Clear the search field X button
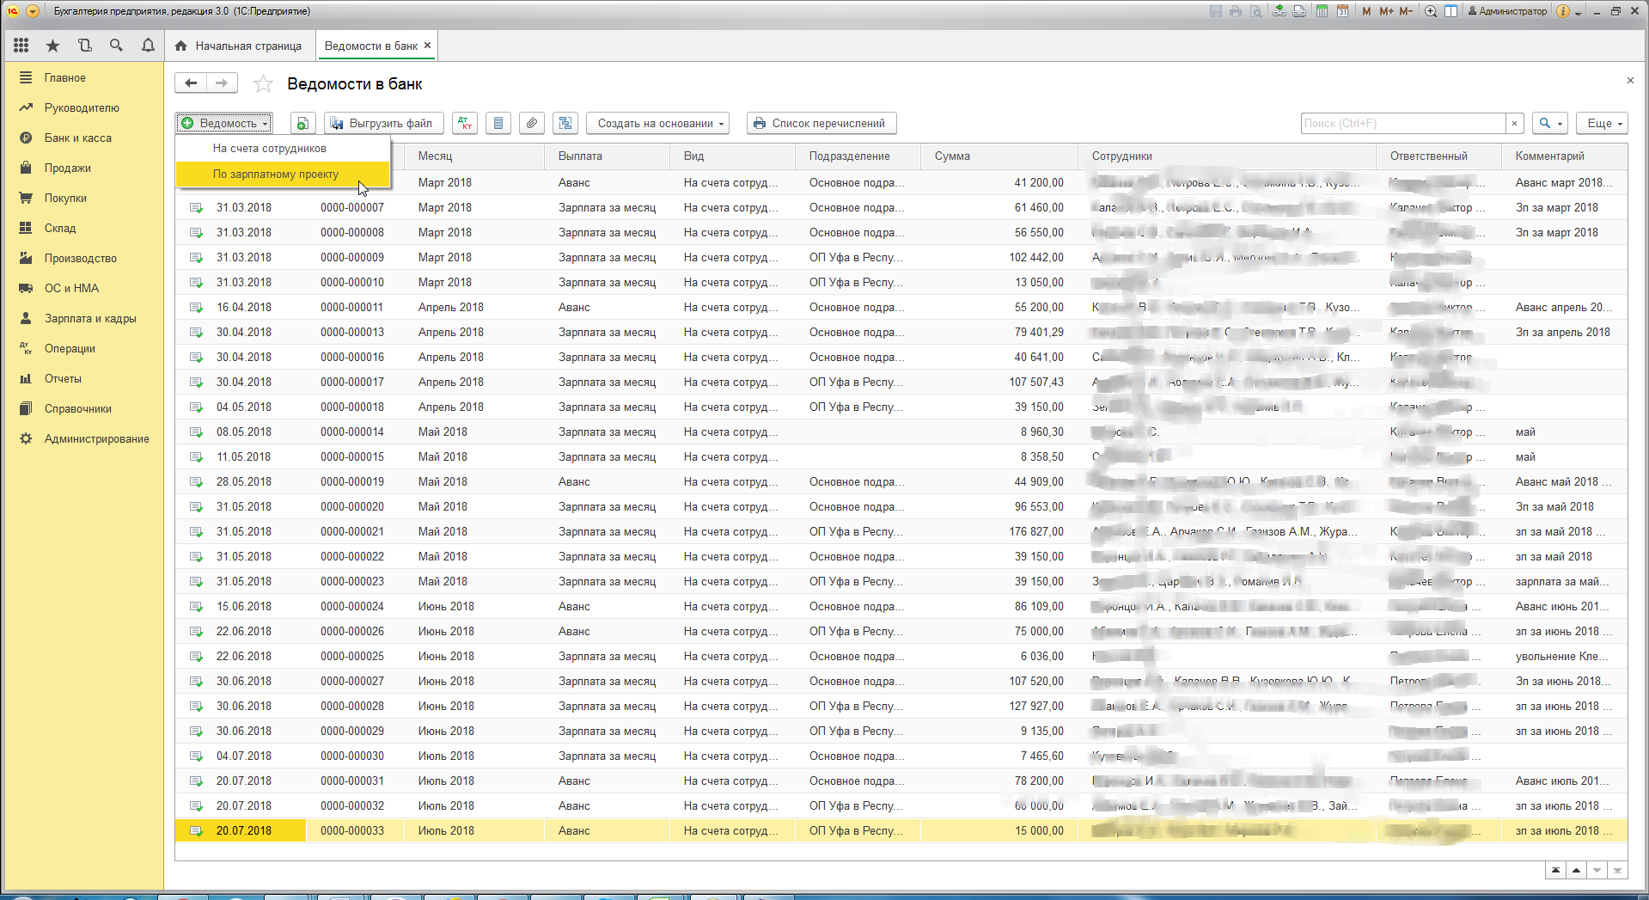The image size is (1649, 900). pos(1514,123)
